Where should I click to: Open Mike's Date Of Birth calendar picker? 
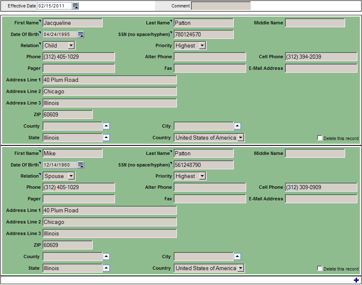tap(80, 165)
